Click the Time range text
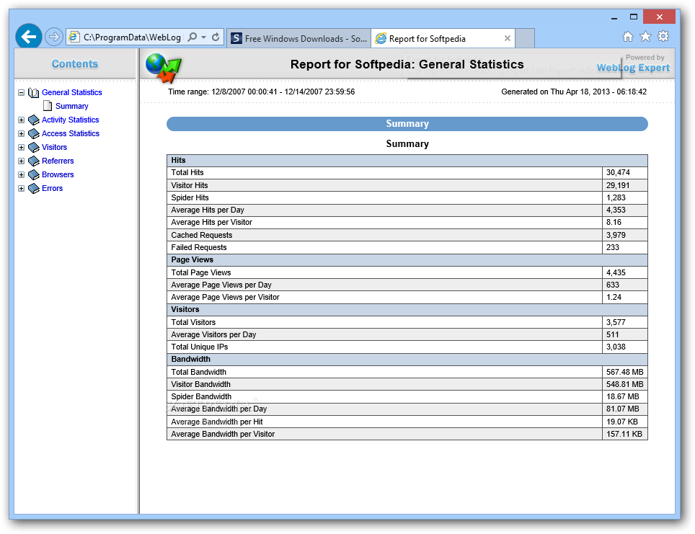This screenshot has height=534, width=695. [261, 92]
